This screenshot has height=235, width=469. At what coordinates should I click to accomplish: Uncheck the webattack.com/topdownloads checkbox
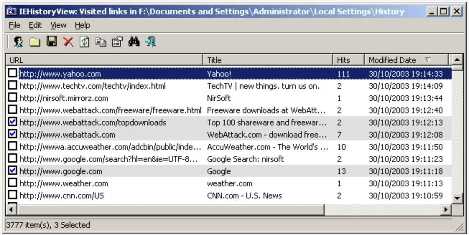point(13,122)
